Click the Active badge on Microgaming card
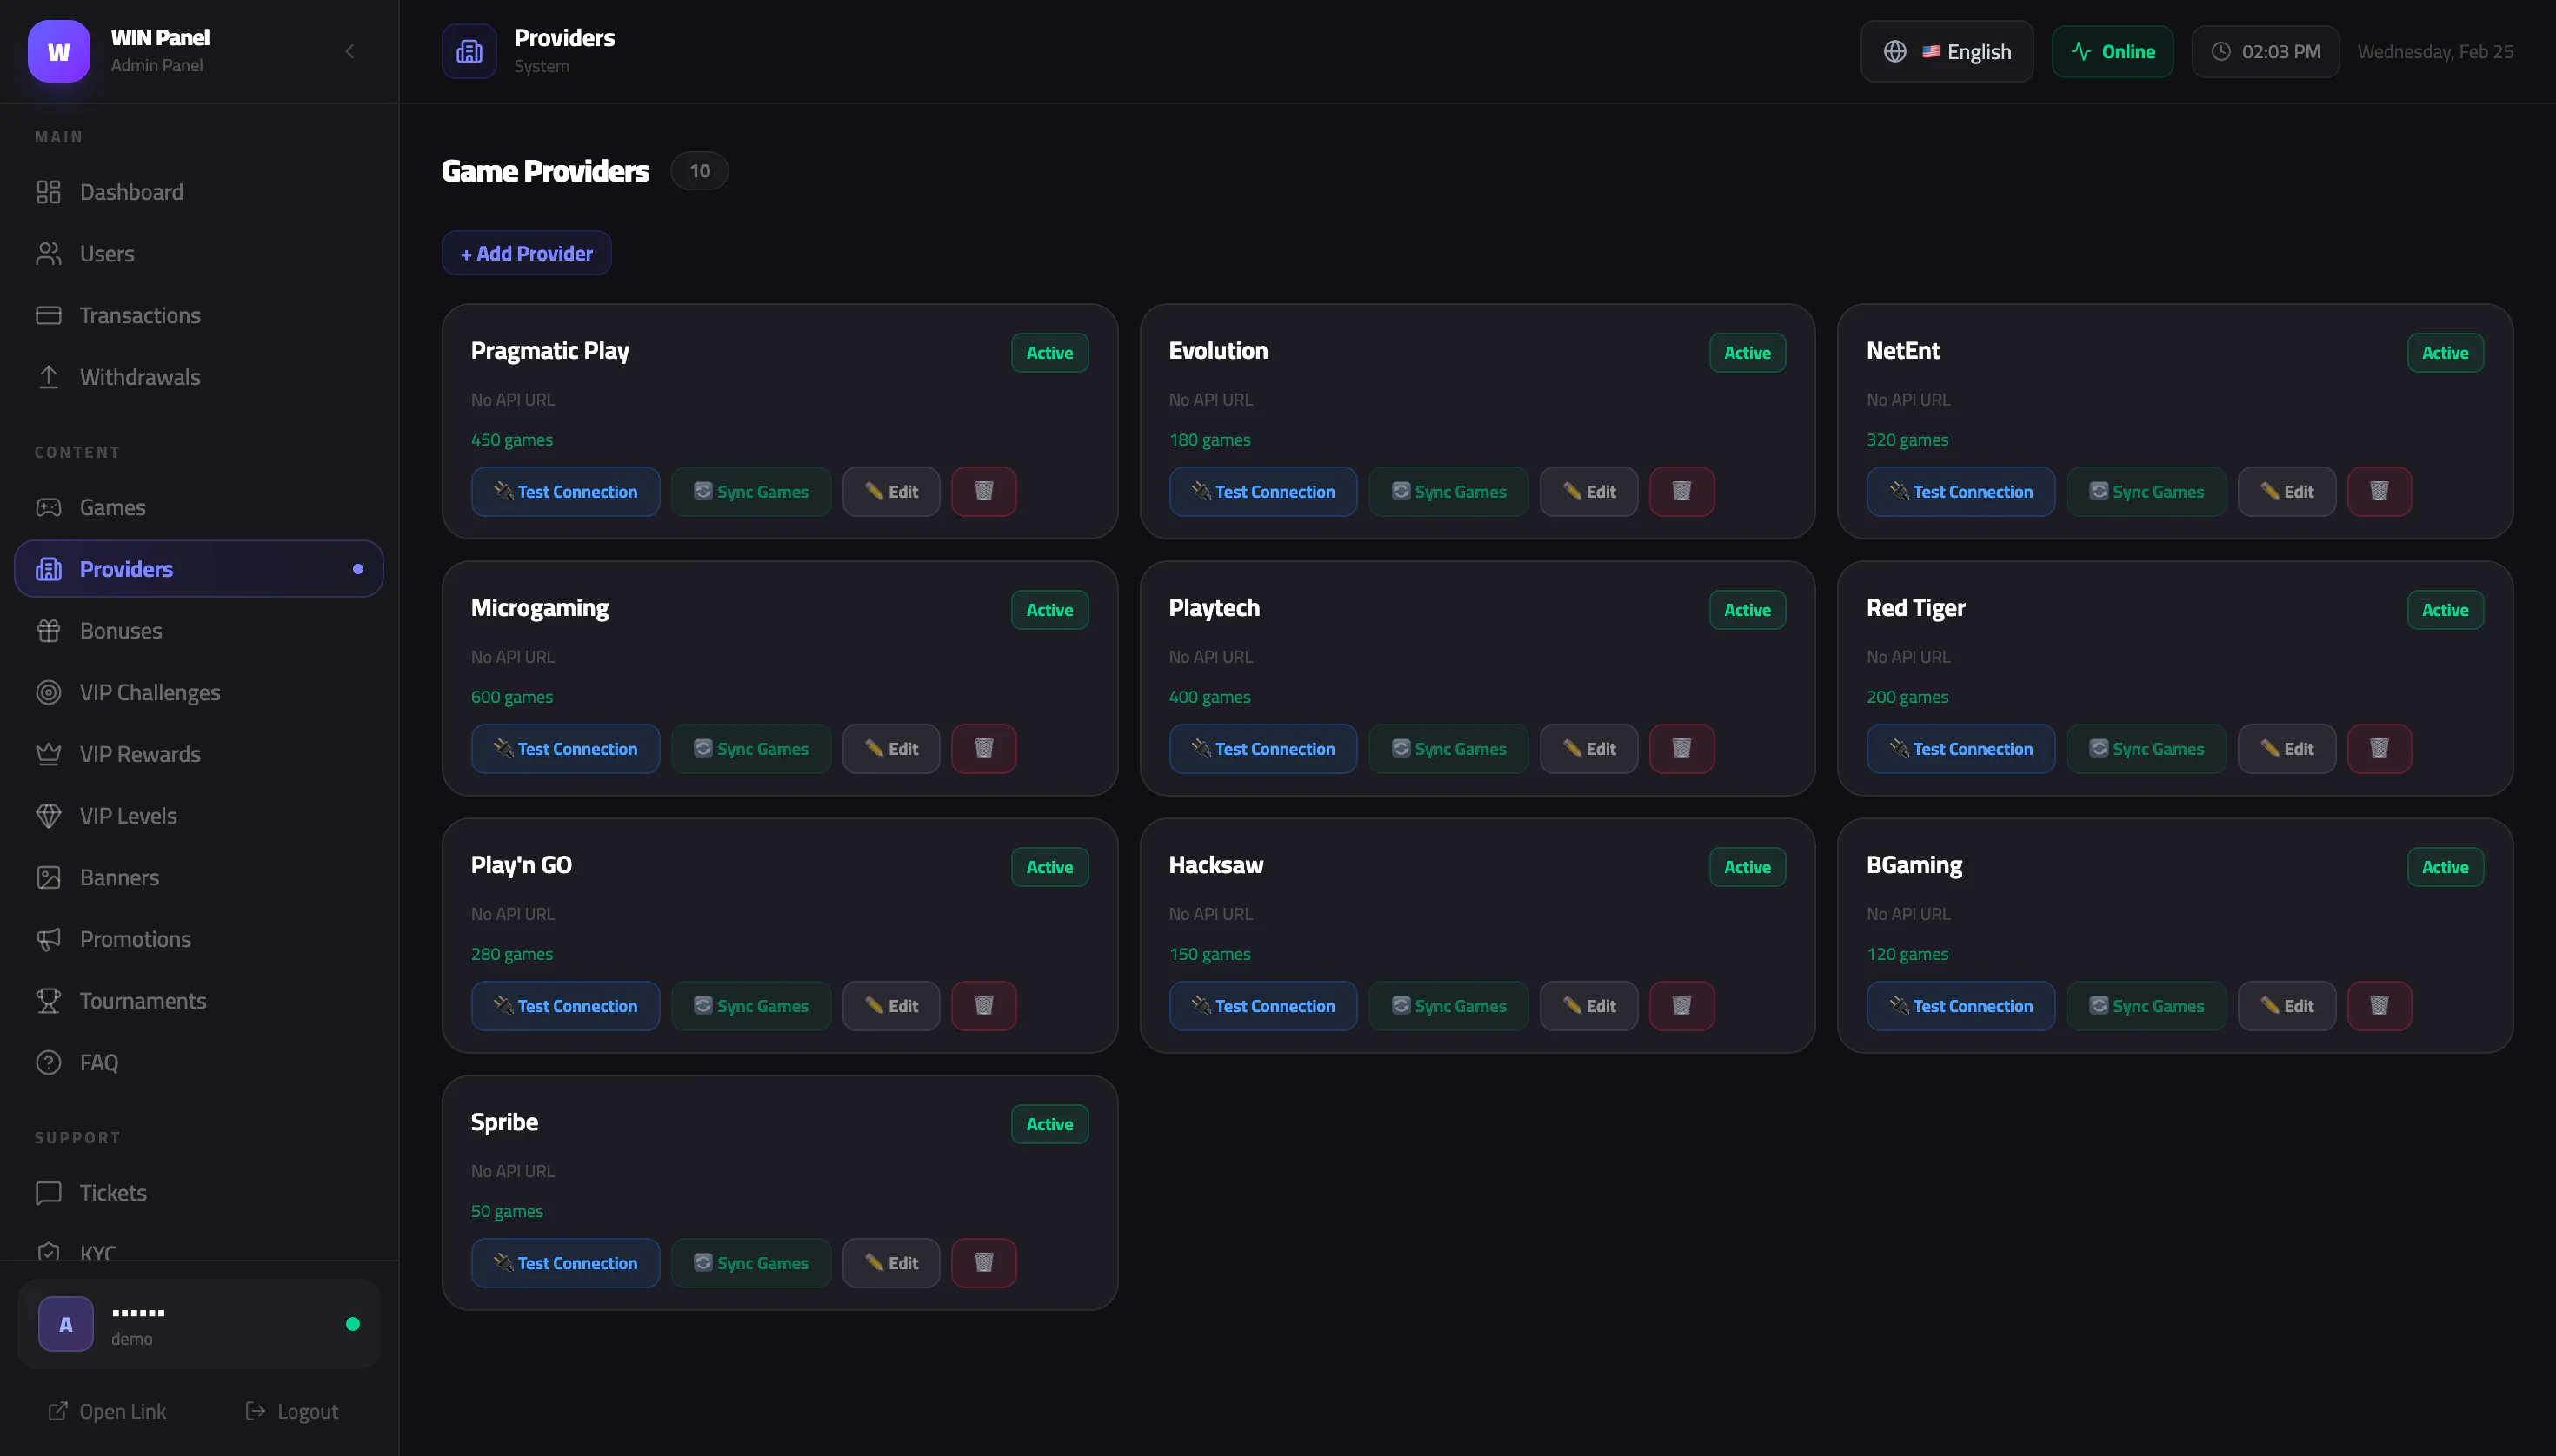 [x=1048, y=609]
